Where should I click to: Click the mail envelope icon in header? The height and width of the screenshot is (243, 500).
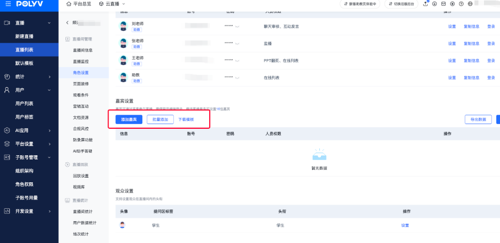[x=443, y=4]
